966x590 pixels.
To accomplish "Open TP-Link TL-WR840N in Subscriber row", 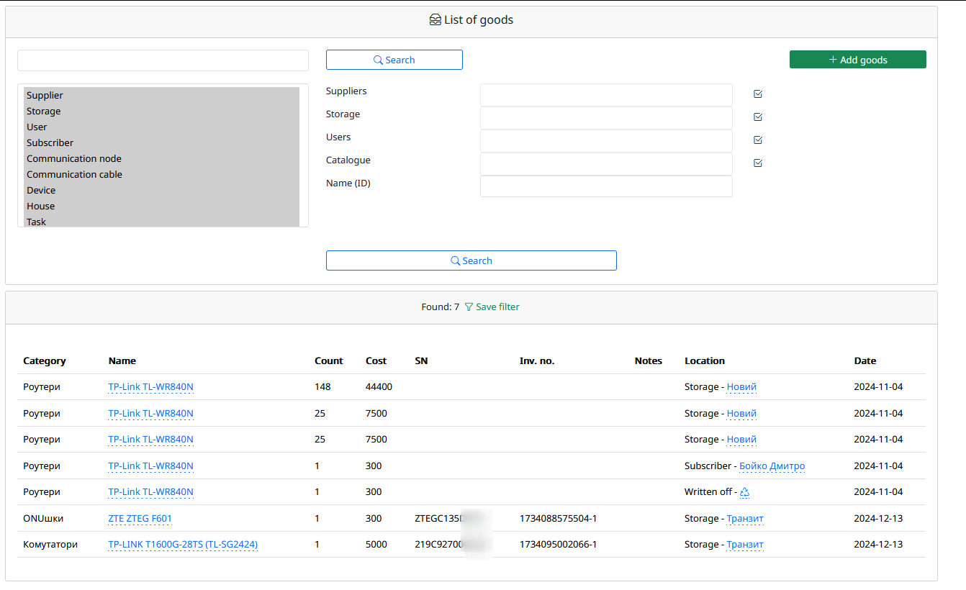I will coord(150,466).
